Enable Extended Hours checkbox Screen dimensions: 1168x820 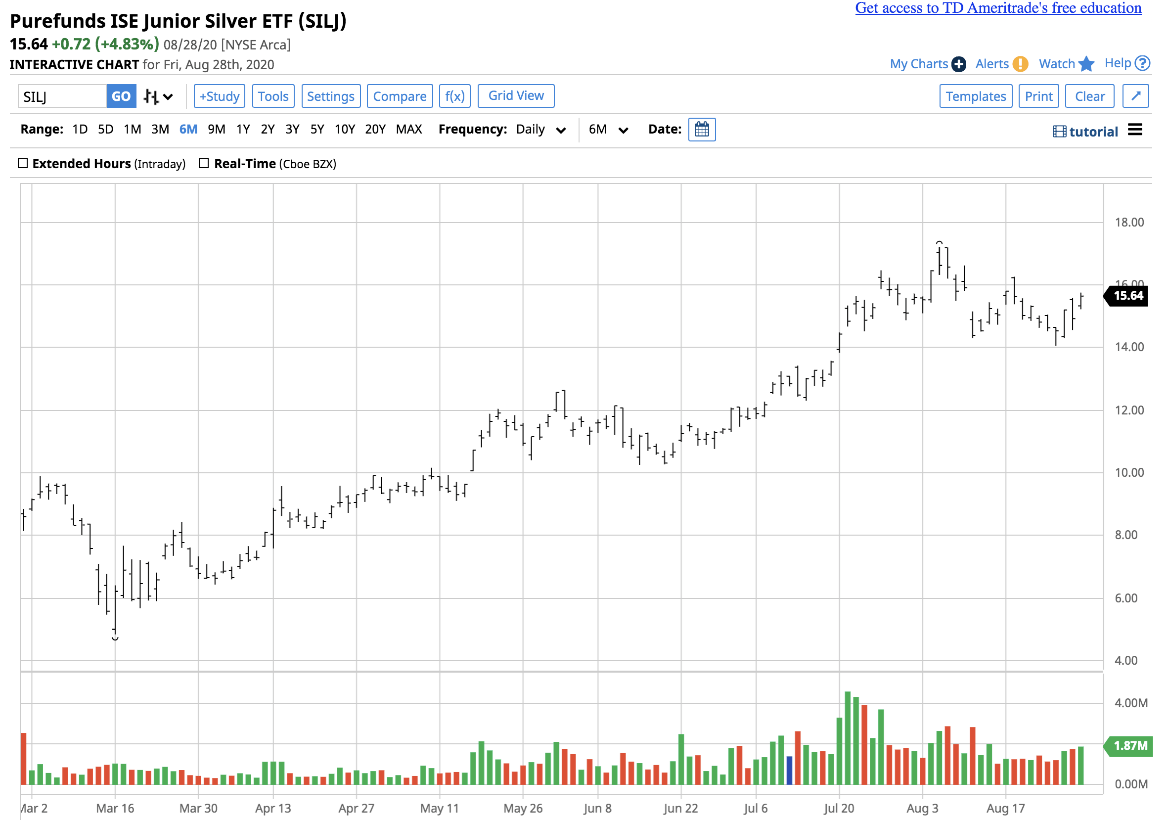(x=22, y=163)
